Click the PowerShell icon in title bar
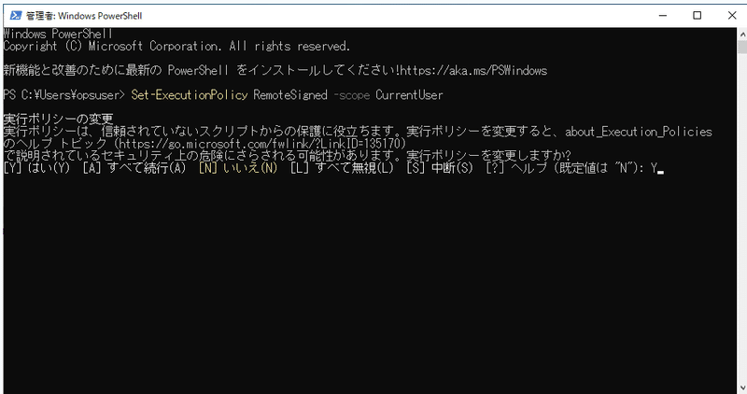Viewport: 747px width, 394px height. (16, 15)
